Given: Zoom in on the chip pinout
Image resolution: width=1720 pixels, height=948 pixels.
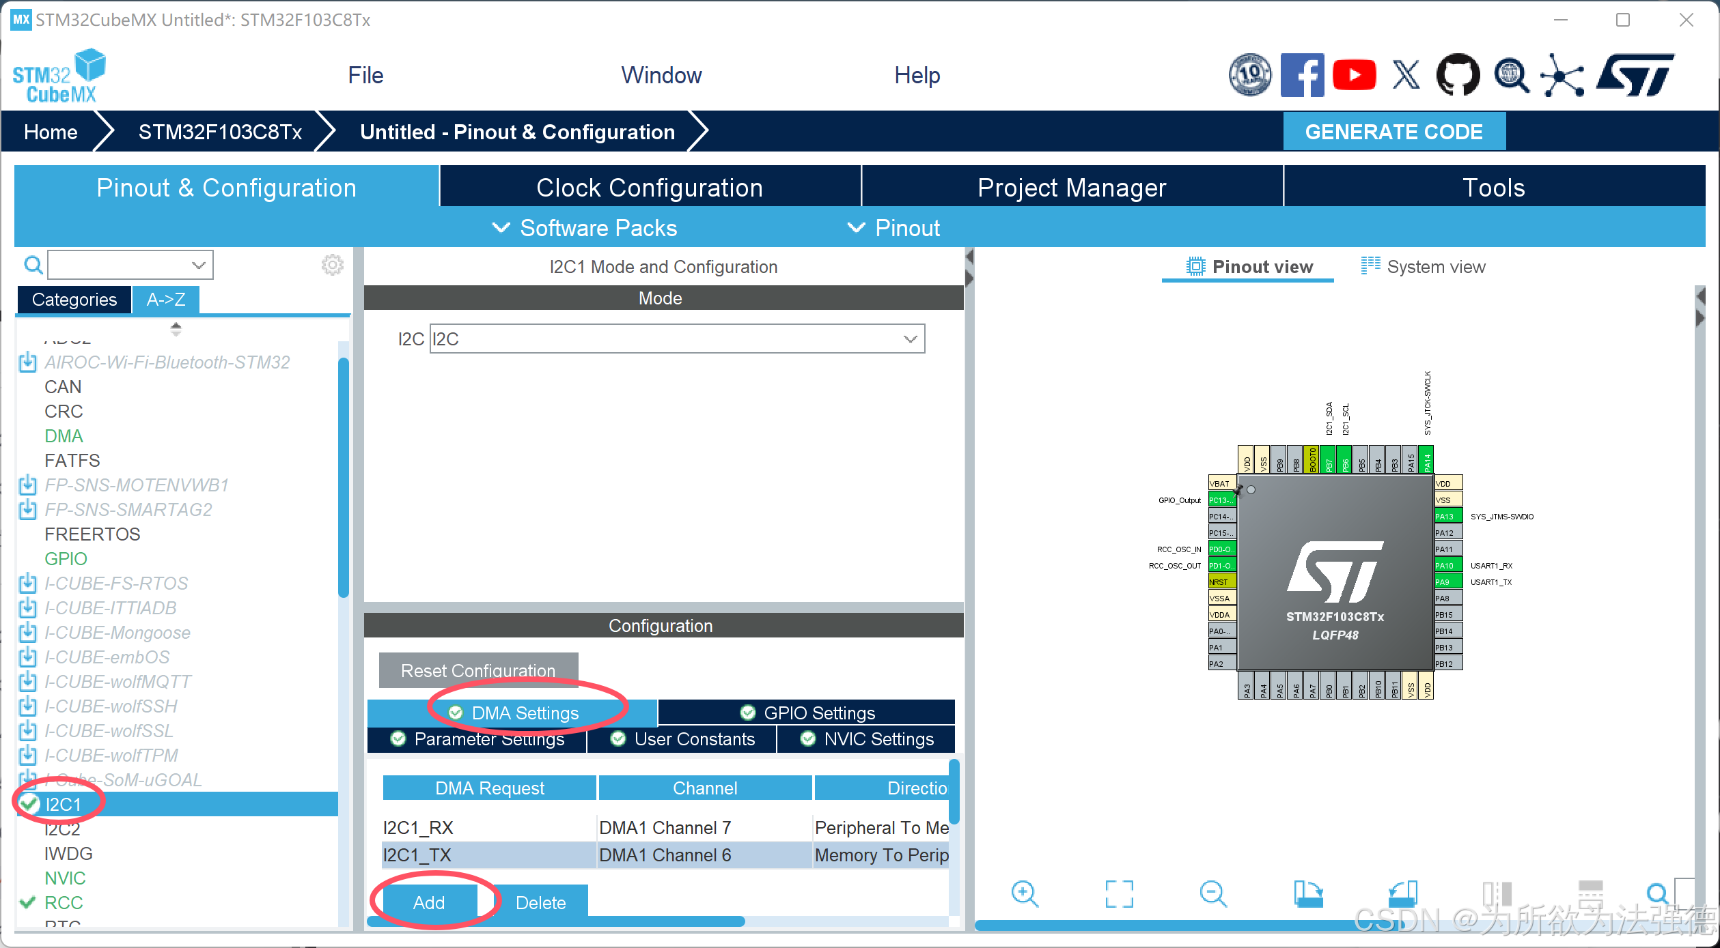Looking at the screenshot, I should tap(1025, 893).
